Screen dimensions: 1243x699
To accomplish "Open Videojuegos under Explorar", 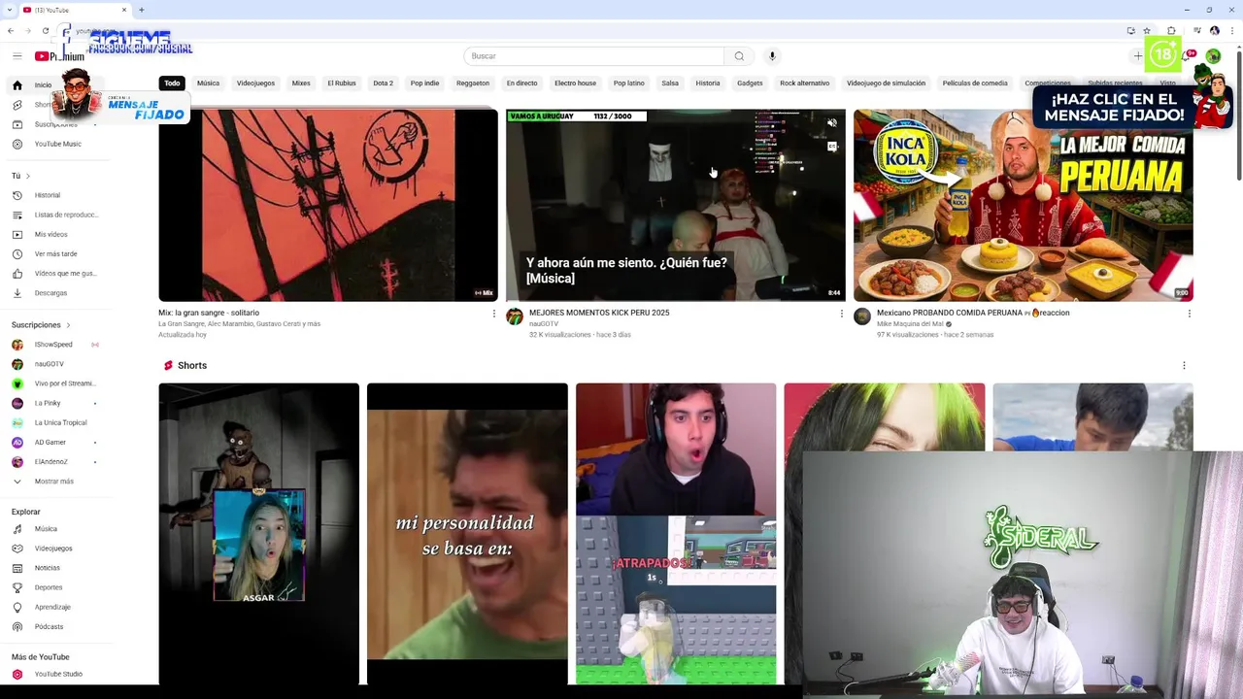I will pos(53,549).
